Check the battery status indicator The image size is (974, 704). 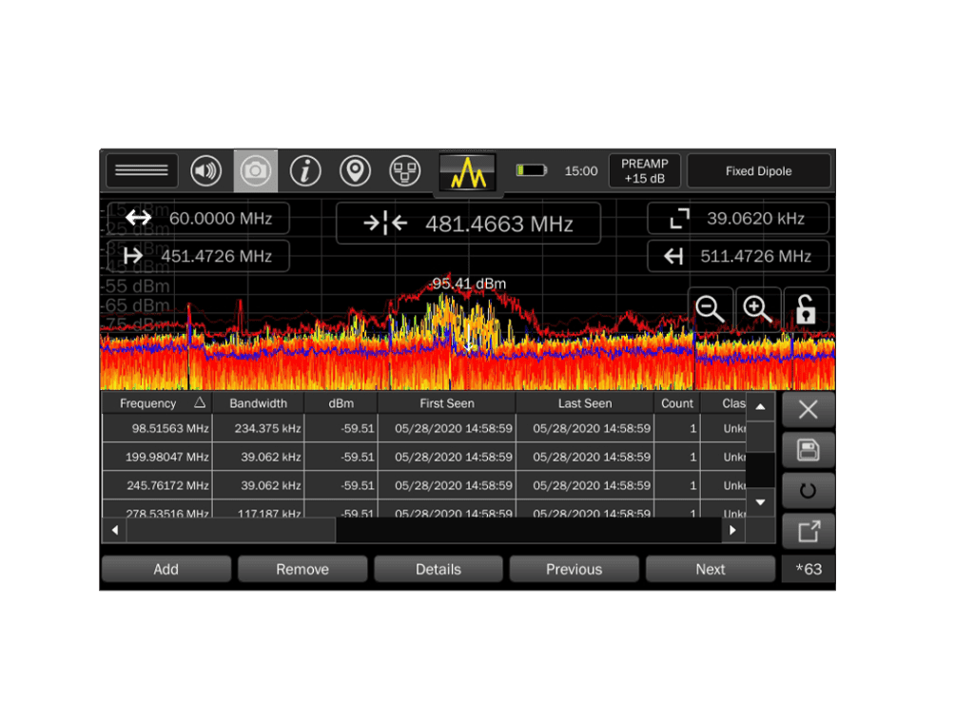click(x=532, y=170)
